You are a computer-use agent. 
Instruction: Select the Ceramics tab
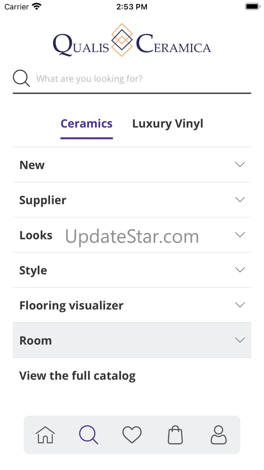[x=86, y=124]
